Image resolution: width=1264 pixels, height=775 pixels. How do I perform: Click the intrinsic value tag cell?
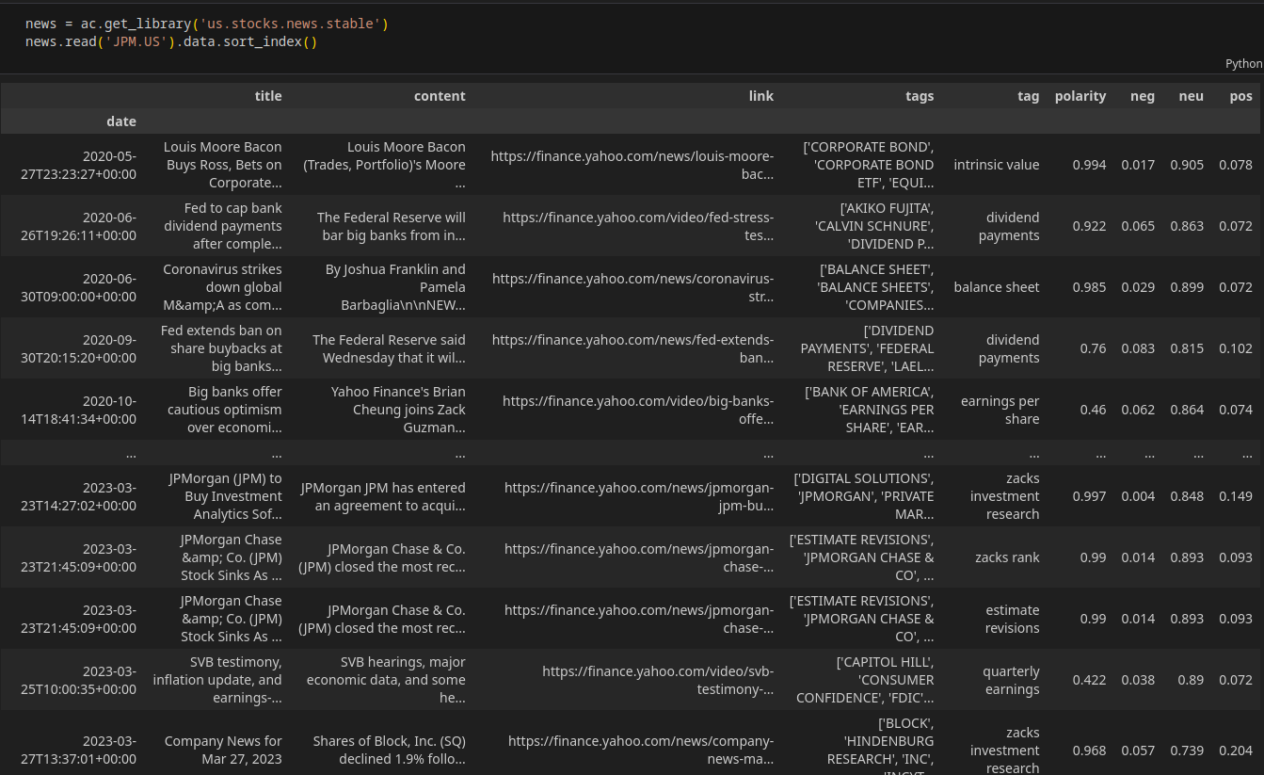[997, 165]
